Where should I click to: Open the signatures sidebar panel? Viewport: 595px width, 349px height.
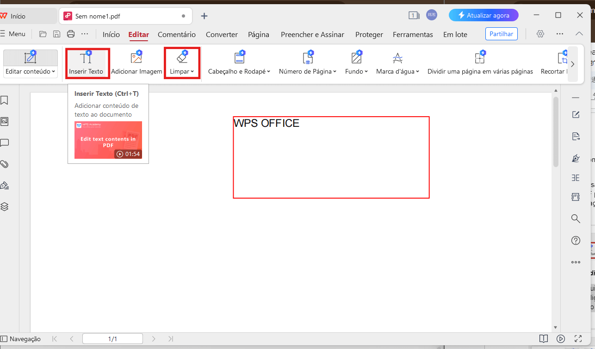pyautogui.click(x=5, y=186)
